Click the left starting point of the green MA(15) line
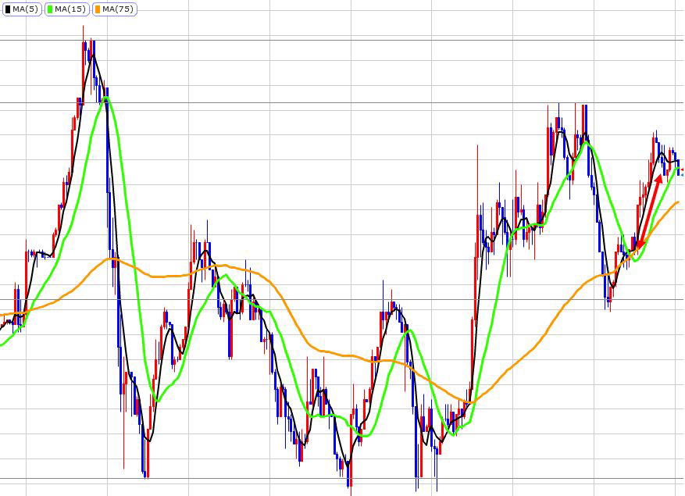The height and width of the screenshot is (496, 685). tap(2, 344)
